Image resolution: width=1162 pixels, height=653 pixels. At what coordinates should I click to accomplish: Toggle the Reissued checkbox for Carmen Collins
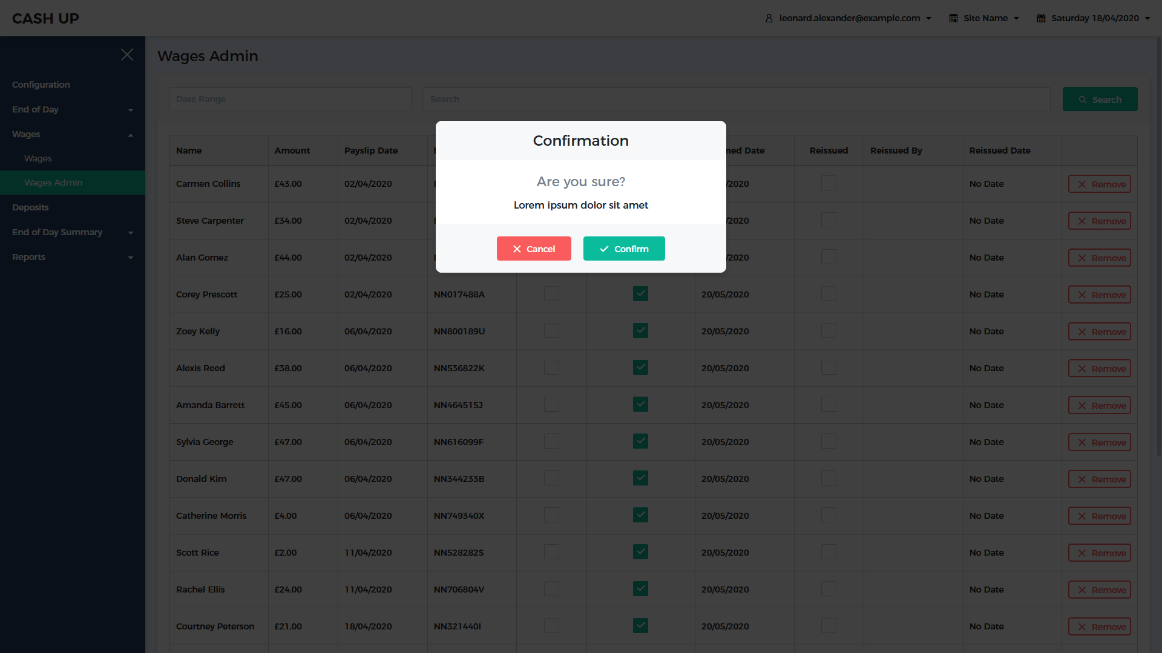pyautogui.click(x=829, y=183)
